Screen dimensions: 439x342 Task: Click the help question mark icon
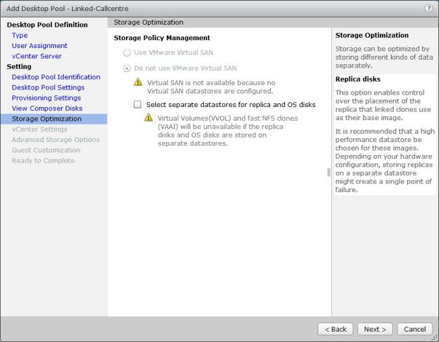(x=429, y=8)
